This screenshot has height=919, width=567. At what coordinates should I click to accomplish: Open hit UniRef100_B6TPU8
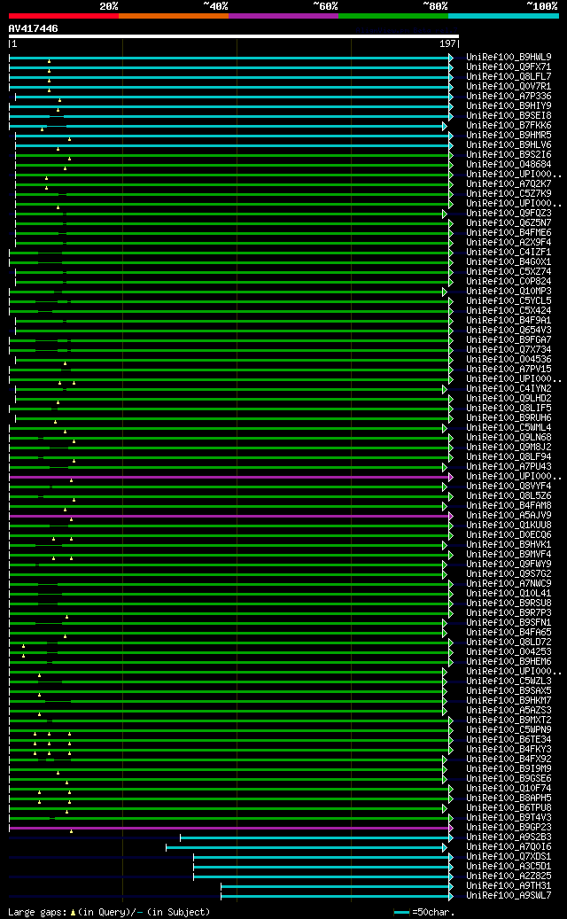(x=509, y=807)
